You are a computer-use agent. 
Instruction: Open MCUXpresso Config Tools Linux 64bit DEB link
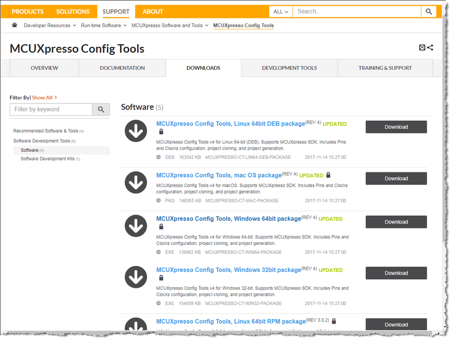(x=231, y=124)
